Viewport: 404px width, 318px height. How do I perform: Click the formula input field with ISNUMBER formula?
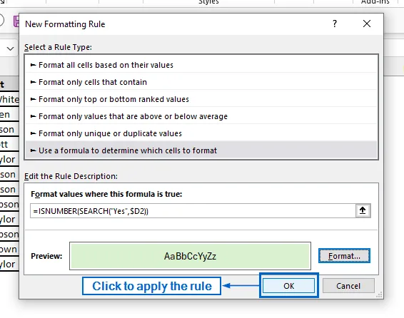pyautogui.click(x=193, y=211)
